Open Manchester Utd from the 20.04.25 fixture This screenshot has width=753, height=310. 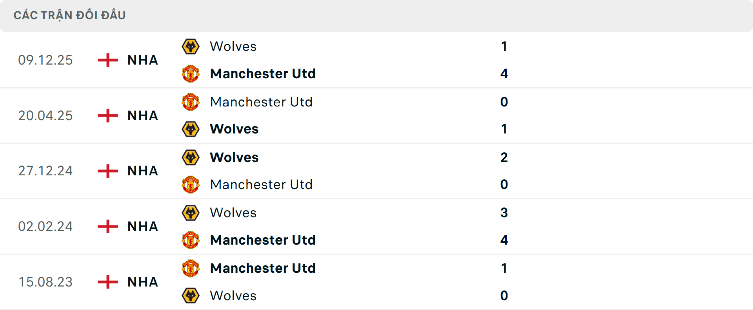[262, 102]
